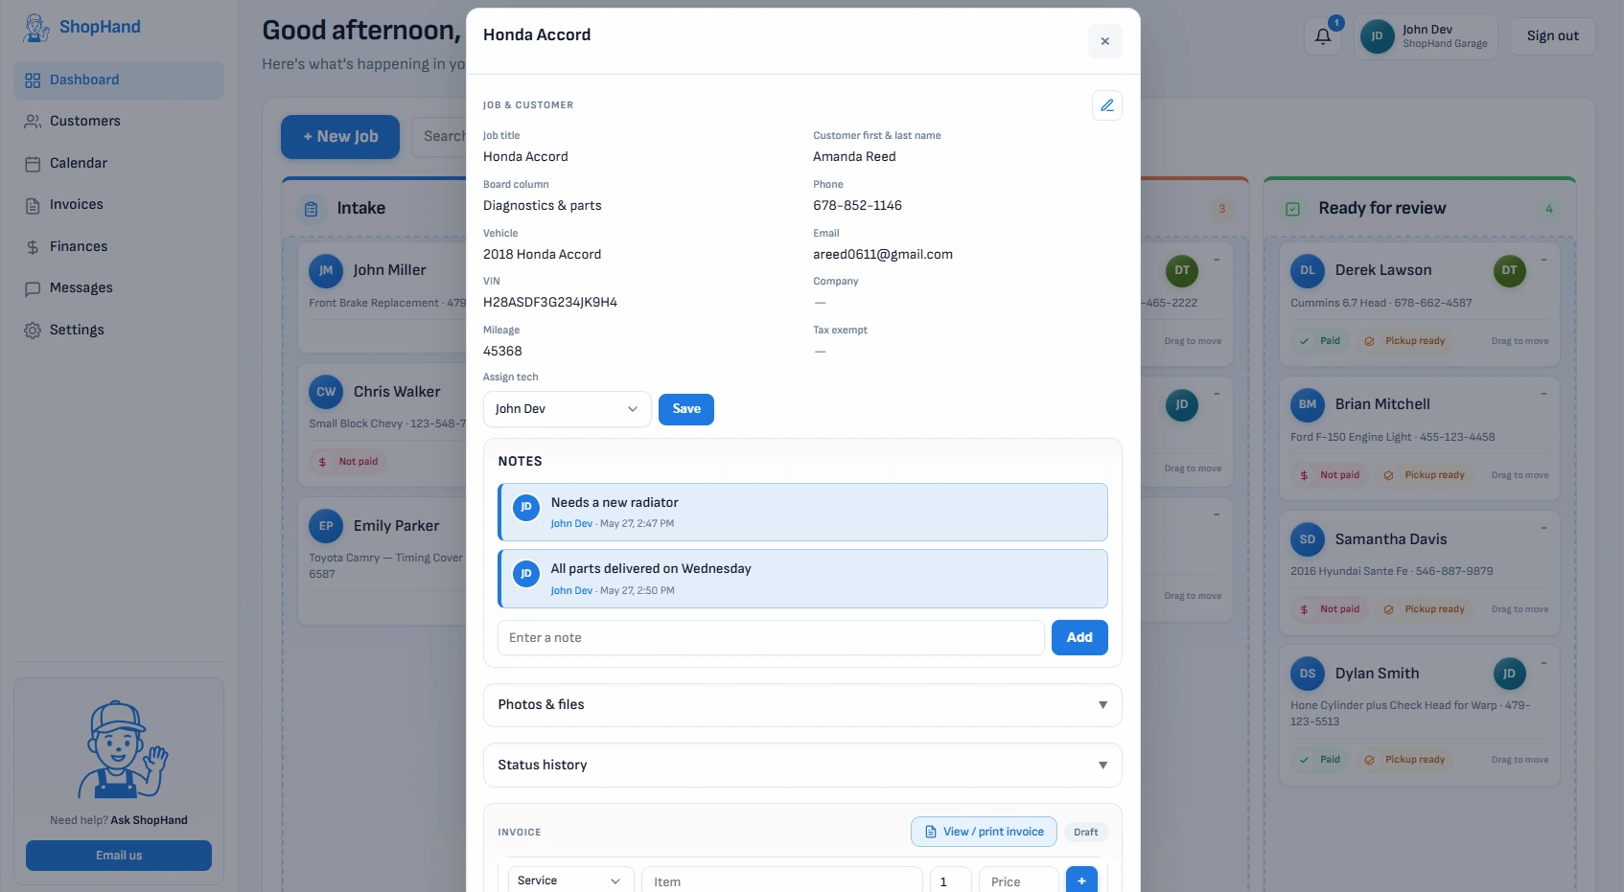Image resolution: width=1624 pixels, height=892 pixels.
Task: Open Customers page
Action: click(119, 122)
